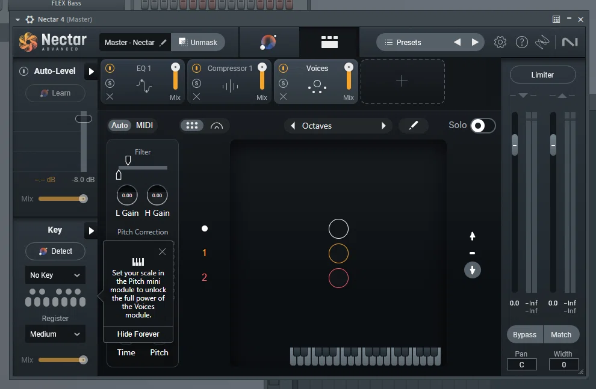Click the H Gain knob
This screenshot has width=596, height=389.
157,195
